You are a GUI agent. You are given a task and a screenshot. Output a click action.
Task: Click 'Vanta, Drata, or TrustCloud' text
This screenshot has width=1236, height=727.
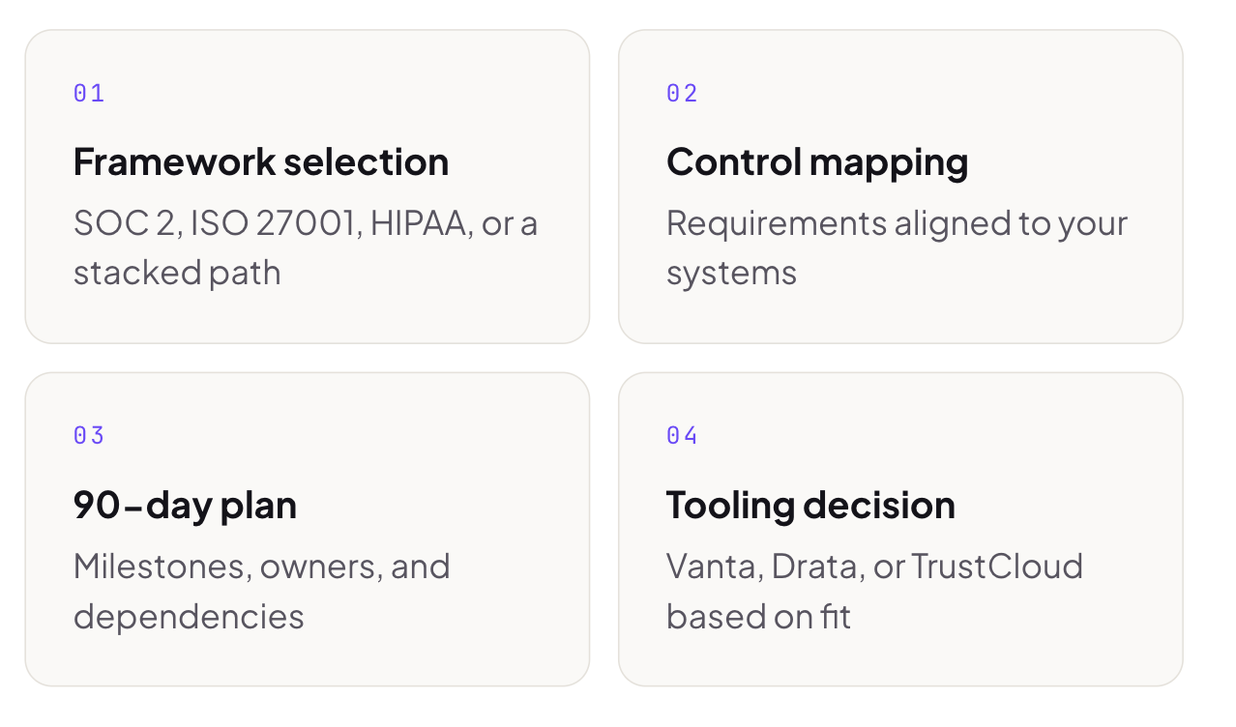coord(874,567)
